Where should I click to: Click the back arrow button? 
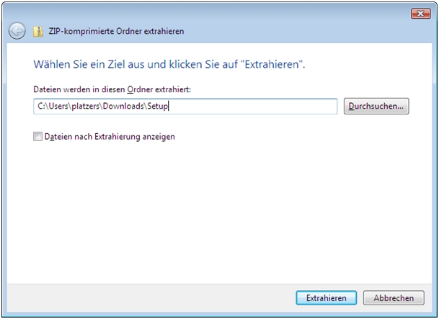17,32
